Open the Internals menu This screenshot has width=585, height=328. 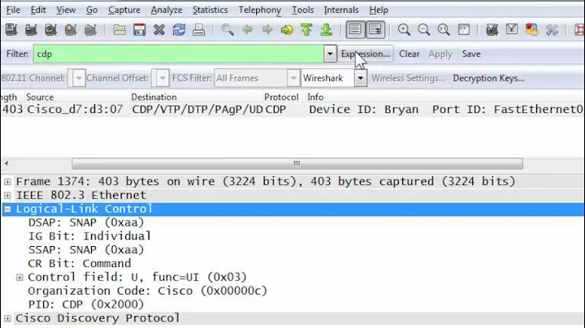(x=341, y=10)
